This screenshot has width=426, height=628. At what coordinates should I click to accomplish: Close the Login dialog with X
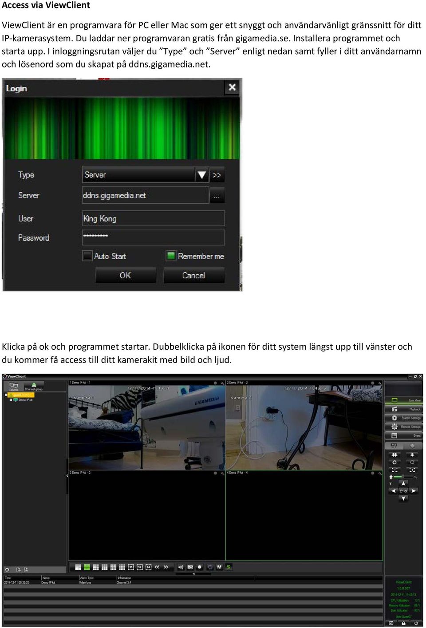pos(232,87)
